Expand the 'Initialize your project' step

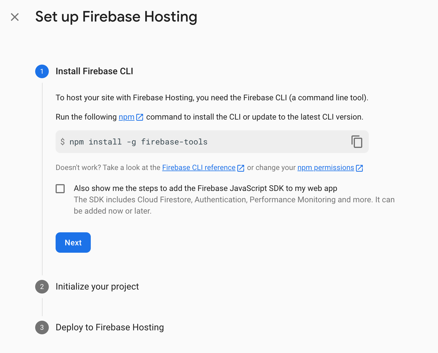point(97,287)
